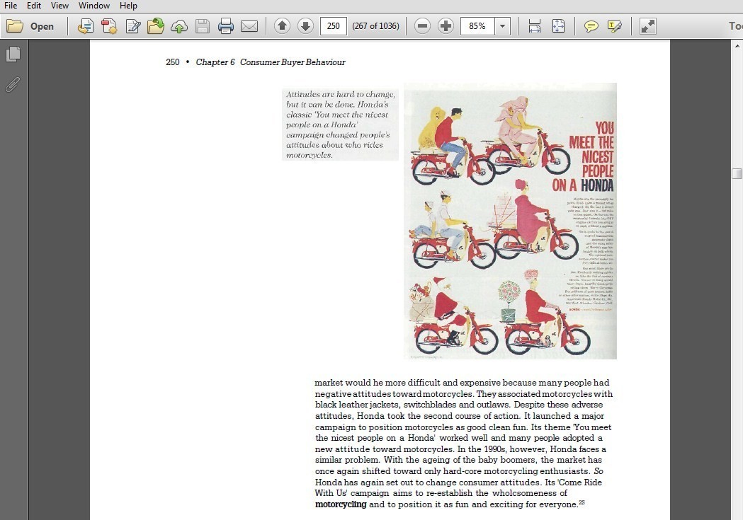
Task: Open the Window menu
Action: pyautogui.click(x=93, y=6)
